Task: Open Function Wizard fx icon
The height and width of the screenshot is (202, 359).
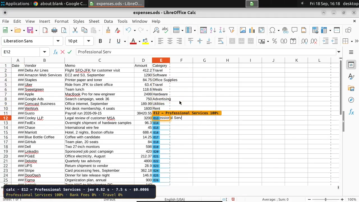Action: click(x=56, y=52)
